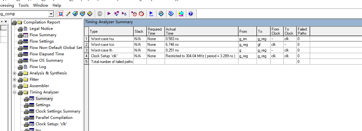This screenshot has width=362, height=131.
Task: Open the Window menu
Action: coord(41,5)
